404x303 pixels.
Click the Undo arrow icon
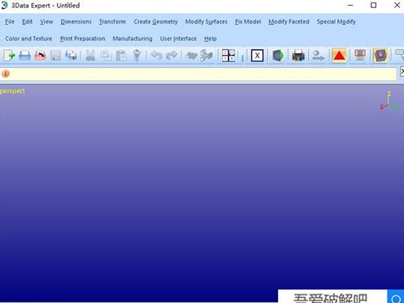coord(156,56)
